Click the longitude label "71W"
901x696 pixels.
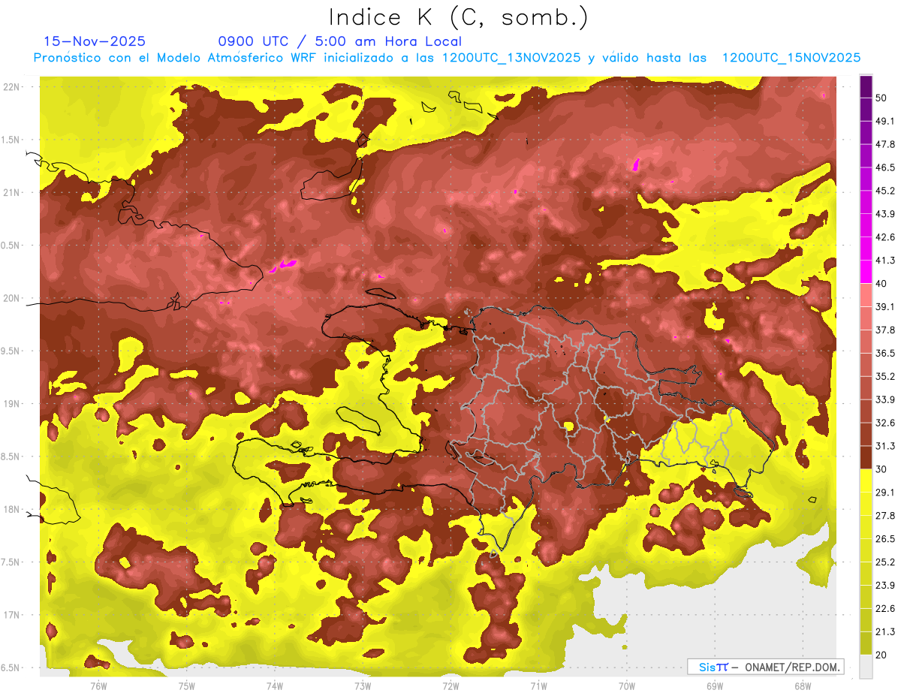click(x=538, y=685)
